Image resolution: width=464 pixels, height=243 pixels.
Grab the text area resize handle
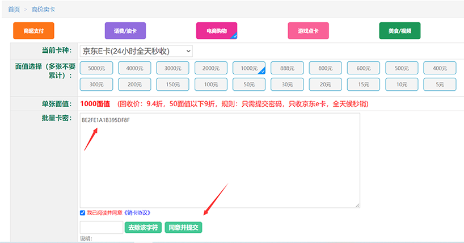(357, 206)
